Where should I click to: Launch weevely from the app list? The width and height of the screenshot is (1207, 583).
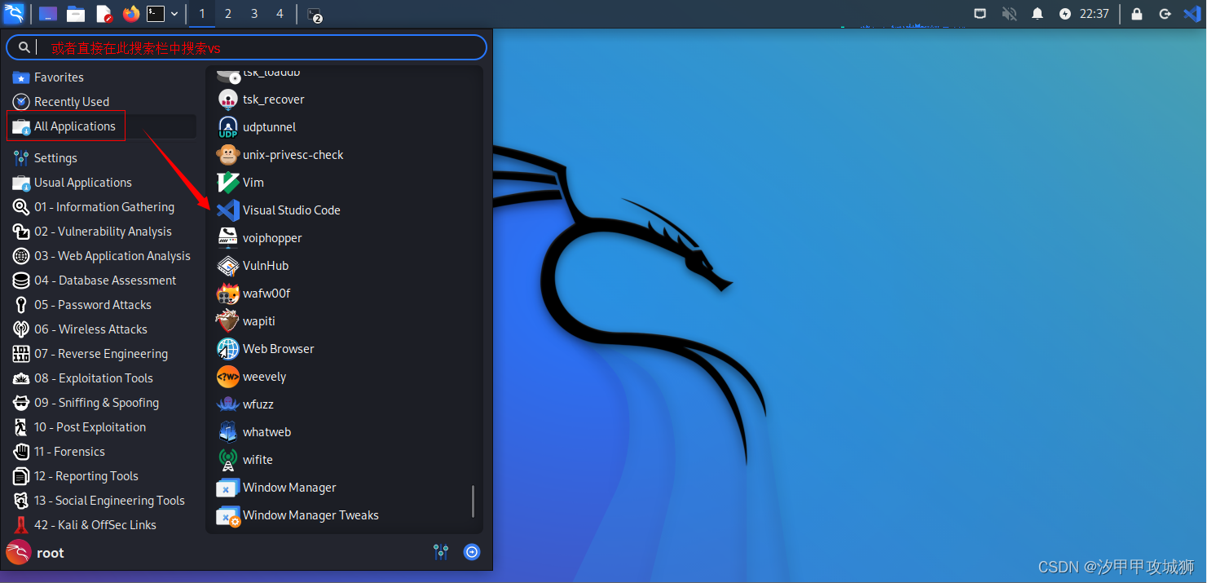pos(341,377)
